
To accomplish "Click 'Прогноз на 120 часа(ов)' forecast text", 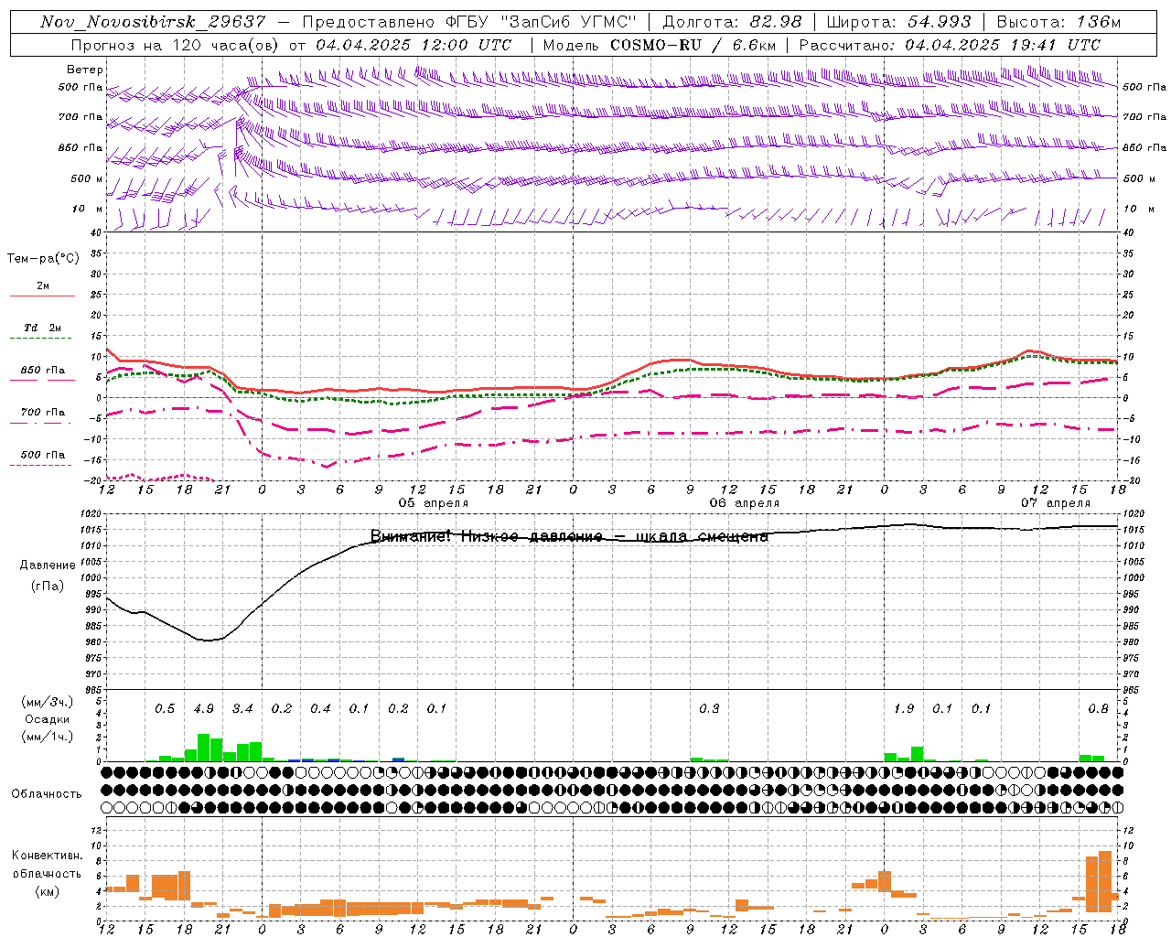I will click(x=176, y=45).
